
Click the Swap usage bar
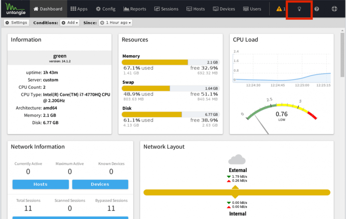click(171, 88)
